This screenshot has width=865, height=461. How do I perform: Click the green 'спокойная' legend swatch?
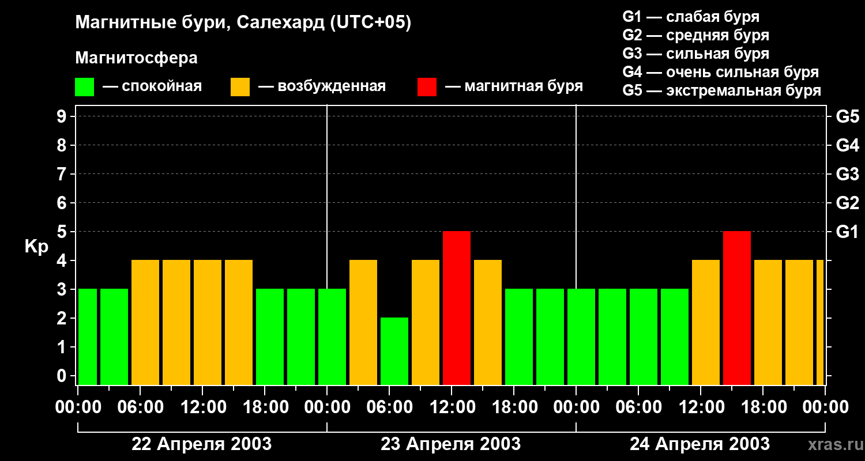tap(84, 87)
